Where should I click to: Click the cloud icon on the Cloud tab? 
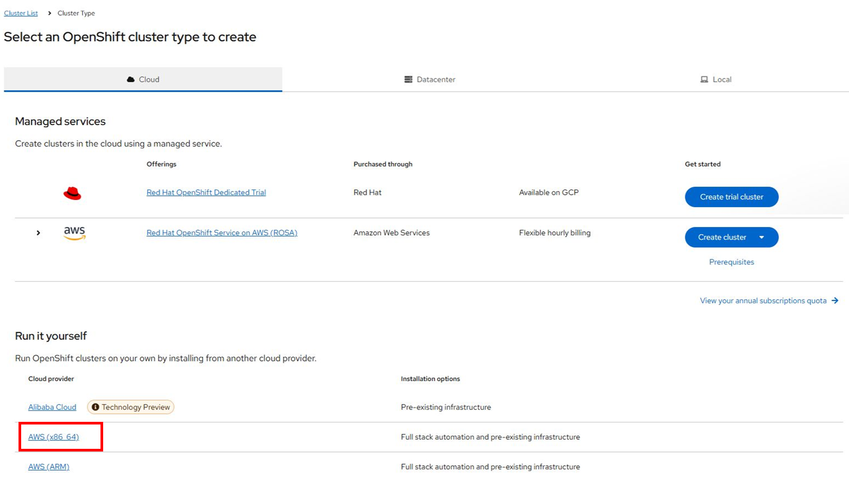pos(131,79)
